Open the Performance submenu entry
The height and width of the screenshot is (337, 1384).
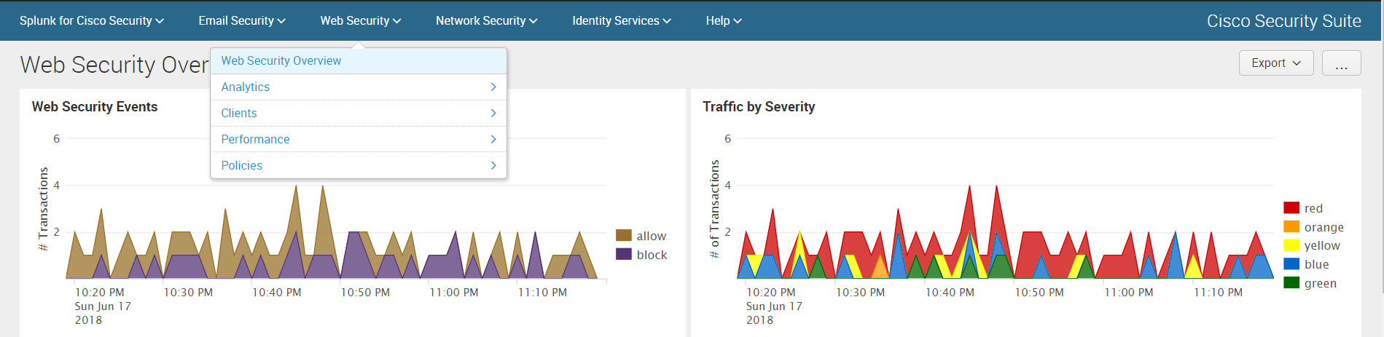coord(359,140)
